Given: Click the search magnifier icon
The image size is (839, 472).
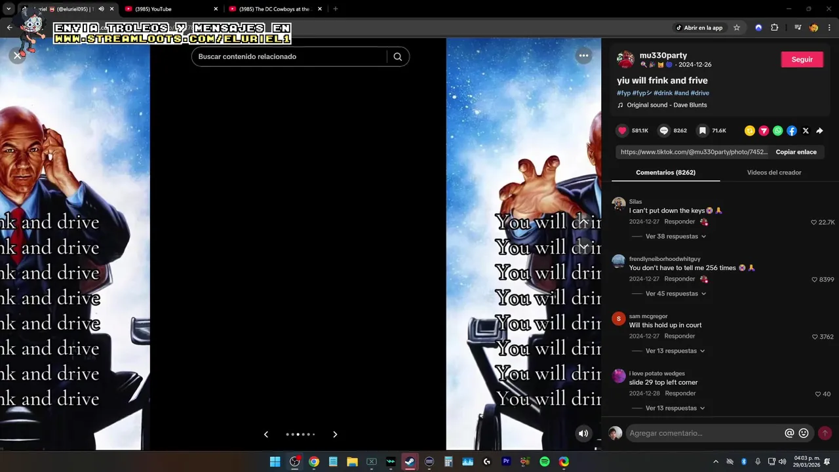Looking at the screenshot, I should [397, 56].
